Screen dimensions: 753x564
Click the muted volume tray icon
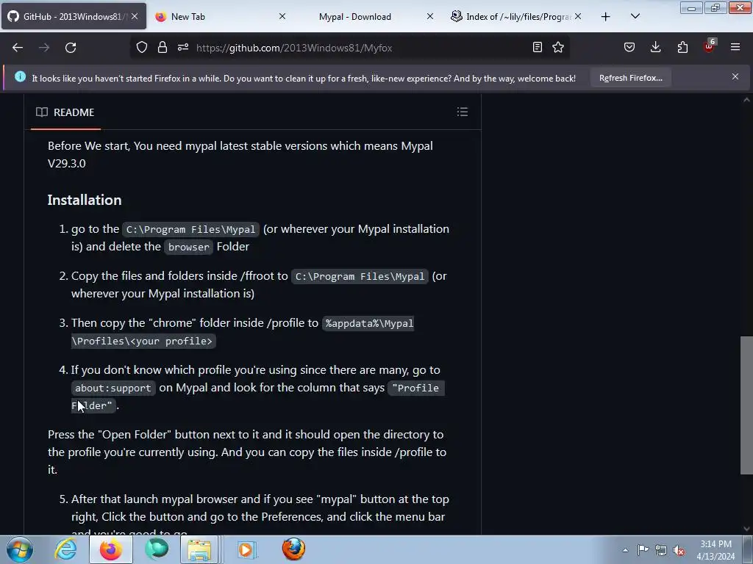coord(679,551)
